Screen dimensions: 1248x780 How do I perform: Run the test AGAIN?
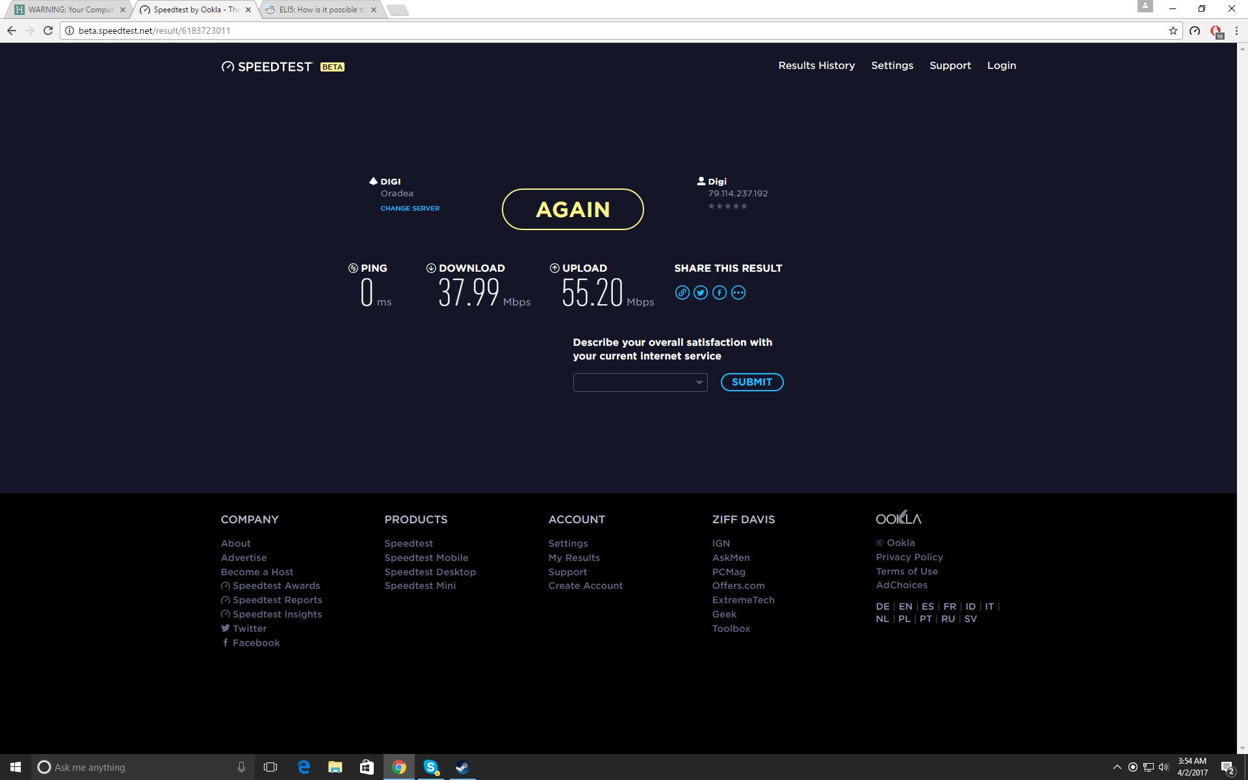coord(573,209)
